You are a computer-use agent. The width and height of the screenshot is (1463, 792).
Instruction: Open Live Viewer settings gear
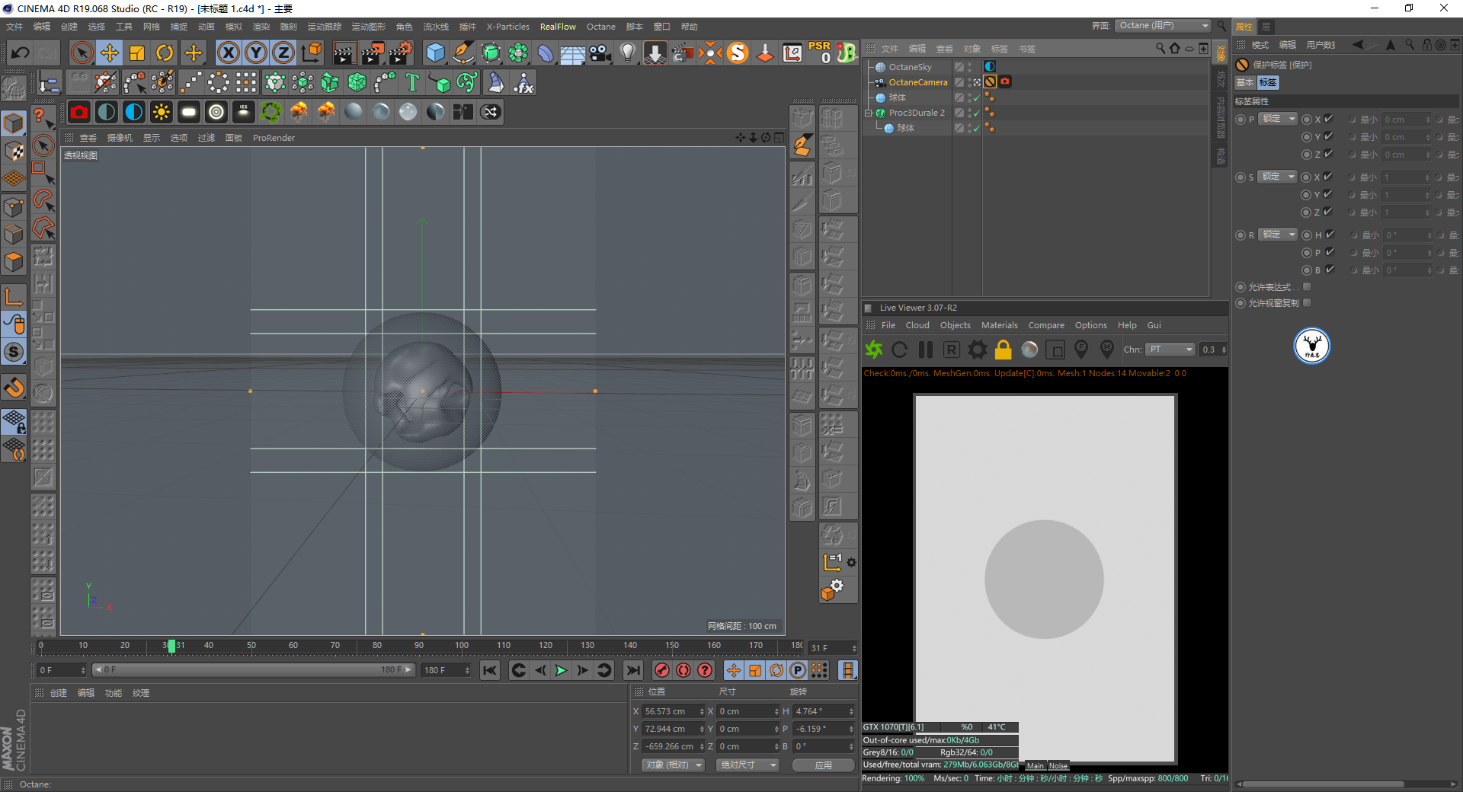pos(978,350)
